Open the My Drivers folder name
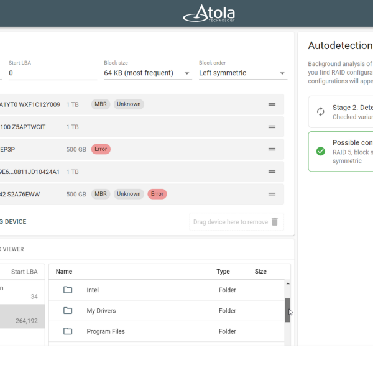This screenshot has height=373, width=373. (101, 311)
